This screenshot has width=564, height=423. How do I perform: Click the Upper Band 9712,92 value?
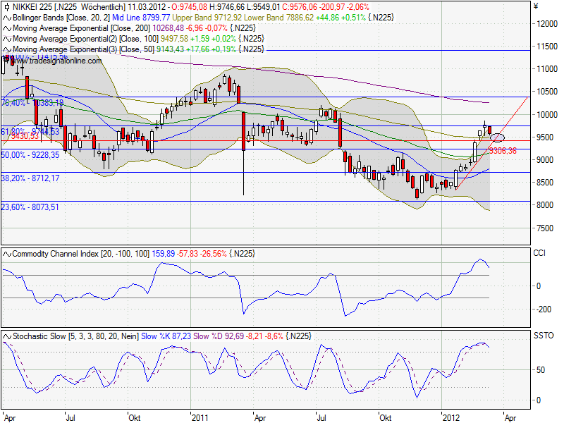click(207, 18)
